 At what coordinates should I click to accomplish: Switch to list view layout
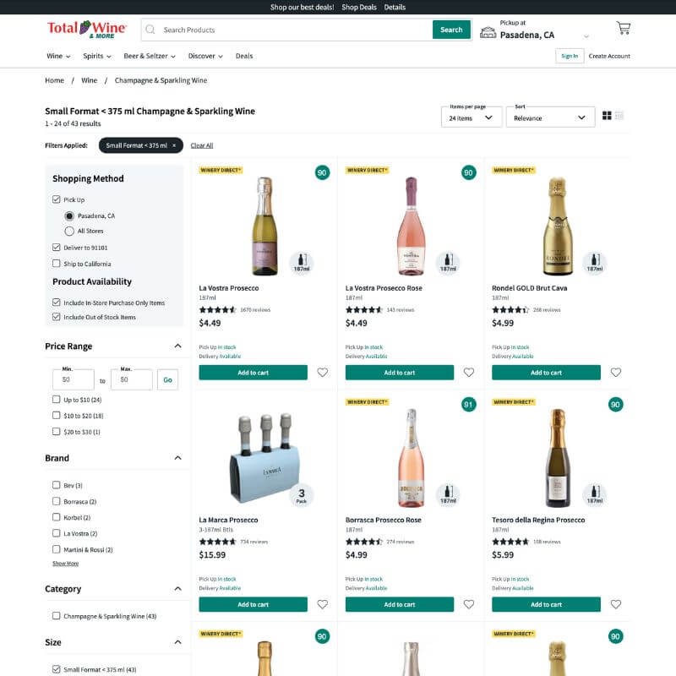point(619,116)
